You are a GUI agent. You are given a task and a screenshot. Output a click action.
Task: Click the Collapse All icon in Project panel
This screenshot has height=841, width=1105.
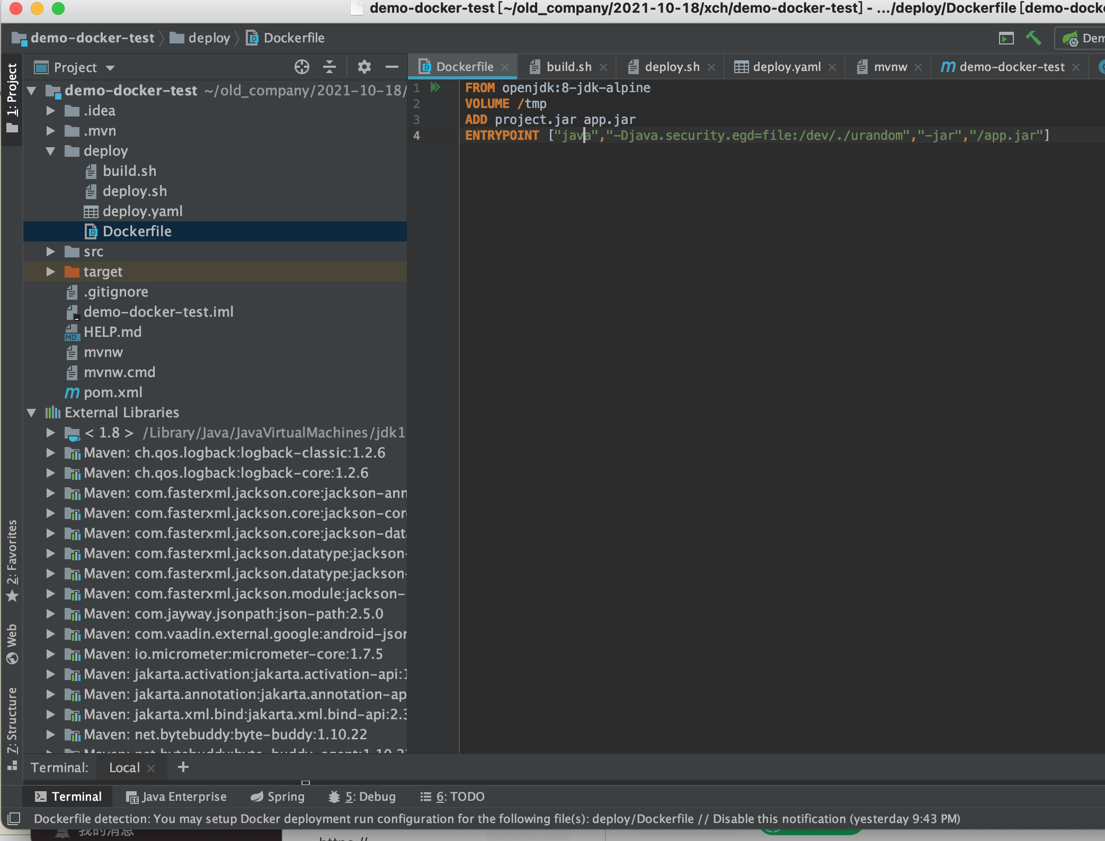(329, 67)
